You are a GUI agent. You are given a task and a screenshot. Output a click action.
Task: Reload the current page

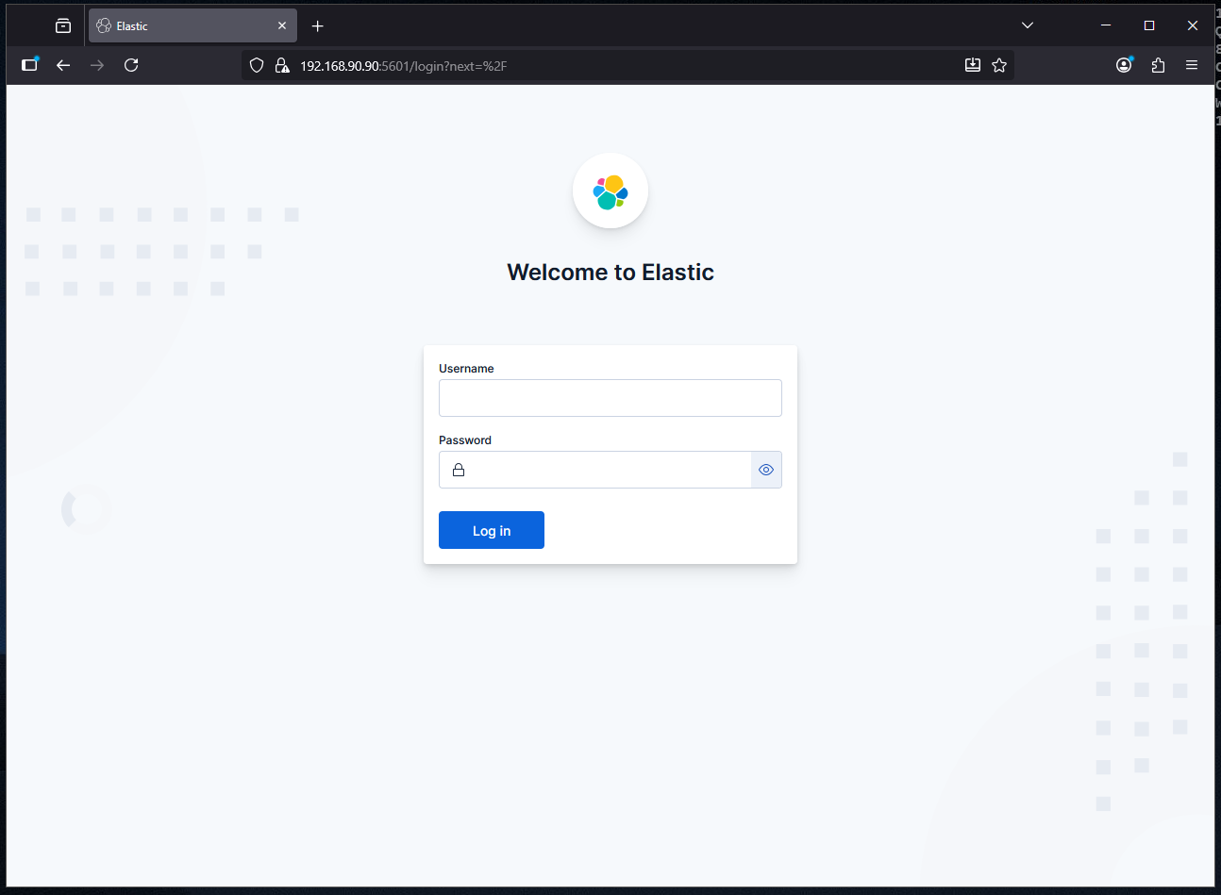[131, 65]
